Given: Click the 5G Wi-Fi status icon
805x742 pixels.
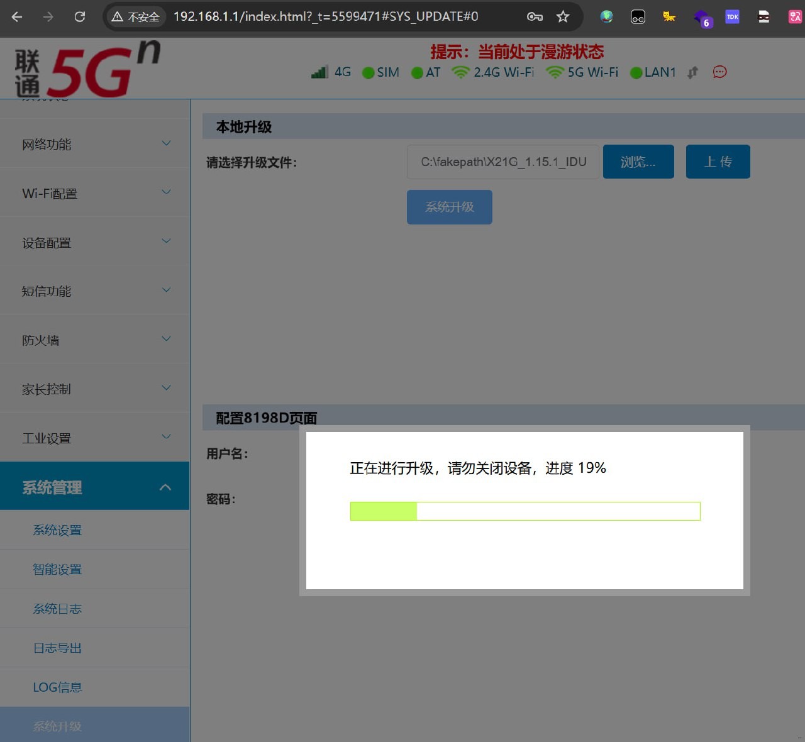Looking at the screenshot, I should (554, 72).
